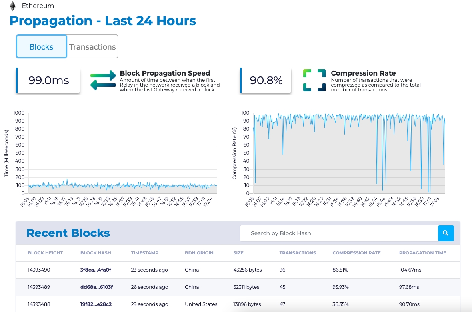Open block hash dd68a...6103f
The width and height of the screenshot is (472, 312).
coord(96,287)
